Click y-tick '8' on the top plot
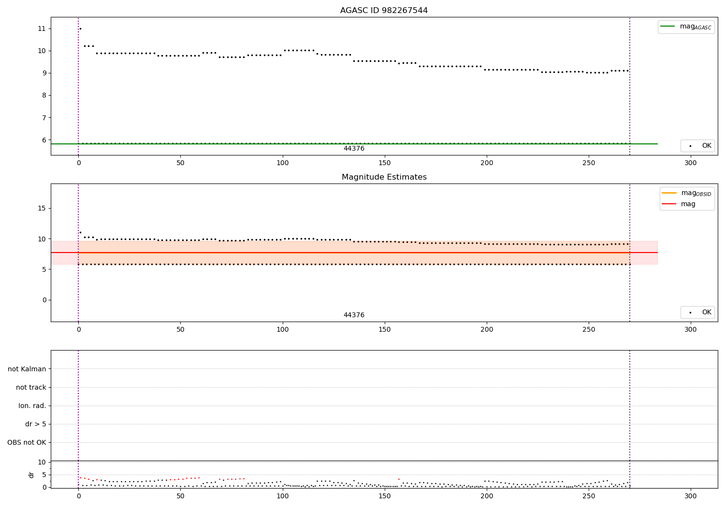 44,95
